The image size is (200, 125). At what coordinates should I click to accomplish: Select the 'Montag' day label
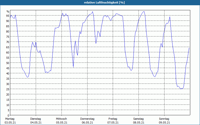(x=10, y=119)
